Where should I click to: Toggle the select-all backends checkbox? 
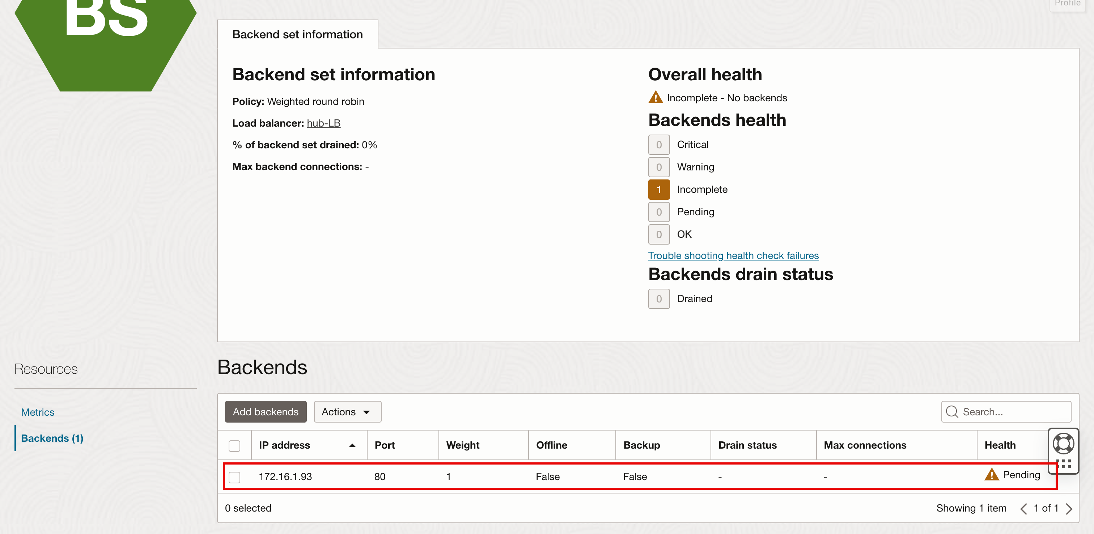[234, 445]
